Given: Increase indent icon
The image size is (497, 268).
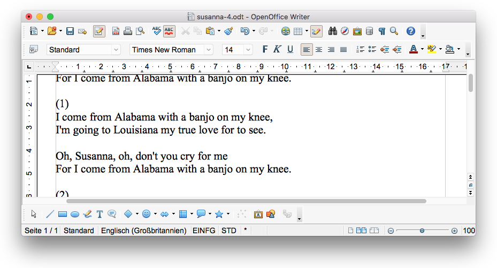Looking at the screenshot, I should tap(397, 49).
